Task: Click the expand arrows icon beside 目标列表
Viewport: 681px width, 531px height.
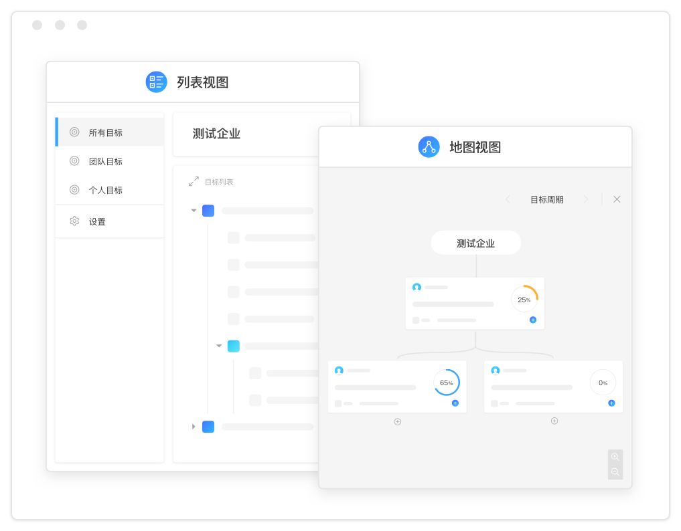Action: 194,181
